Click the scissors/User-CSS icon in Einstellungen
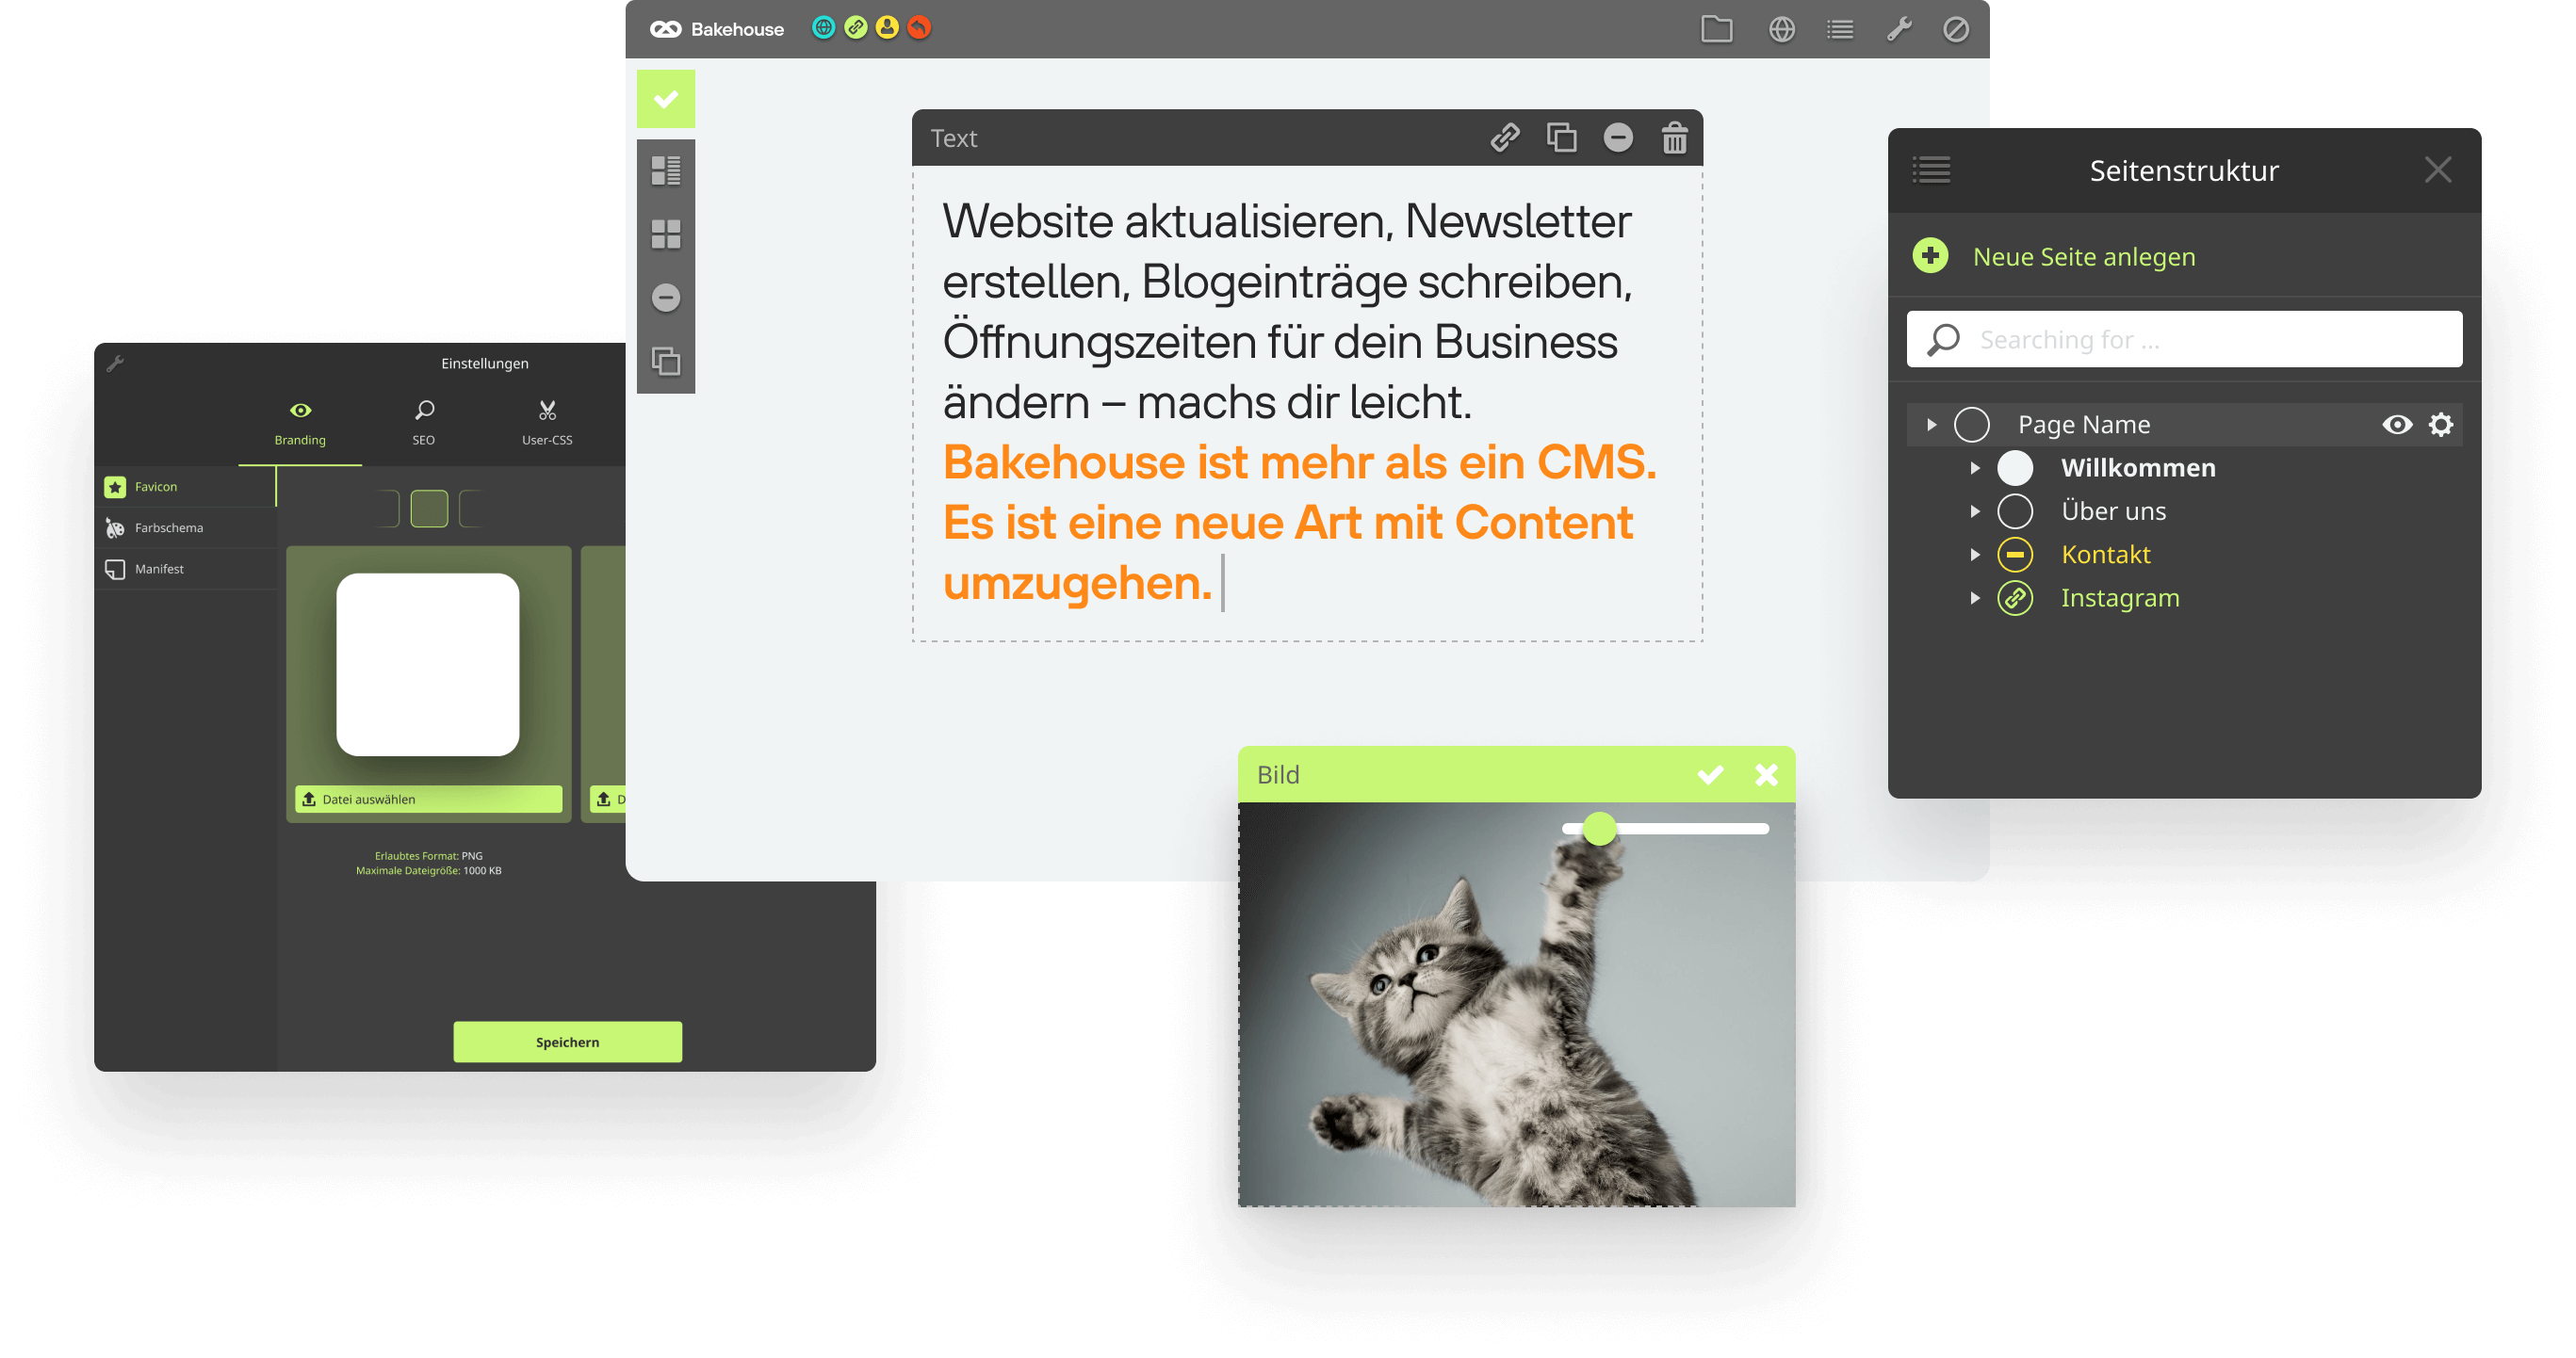Screen dimensions: 2576x1358 coord(546,411)
